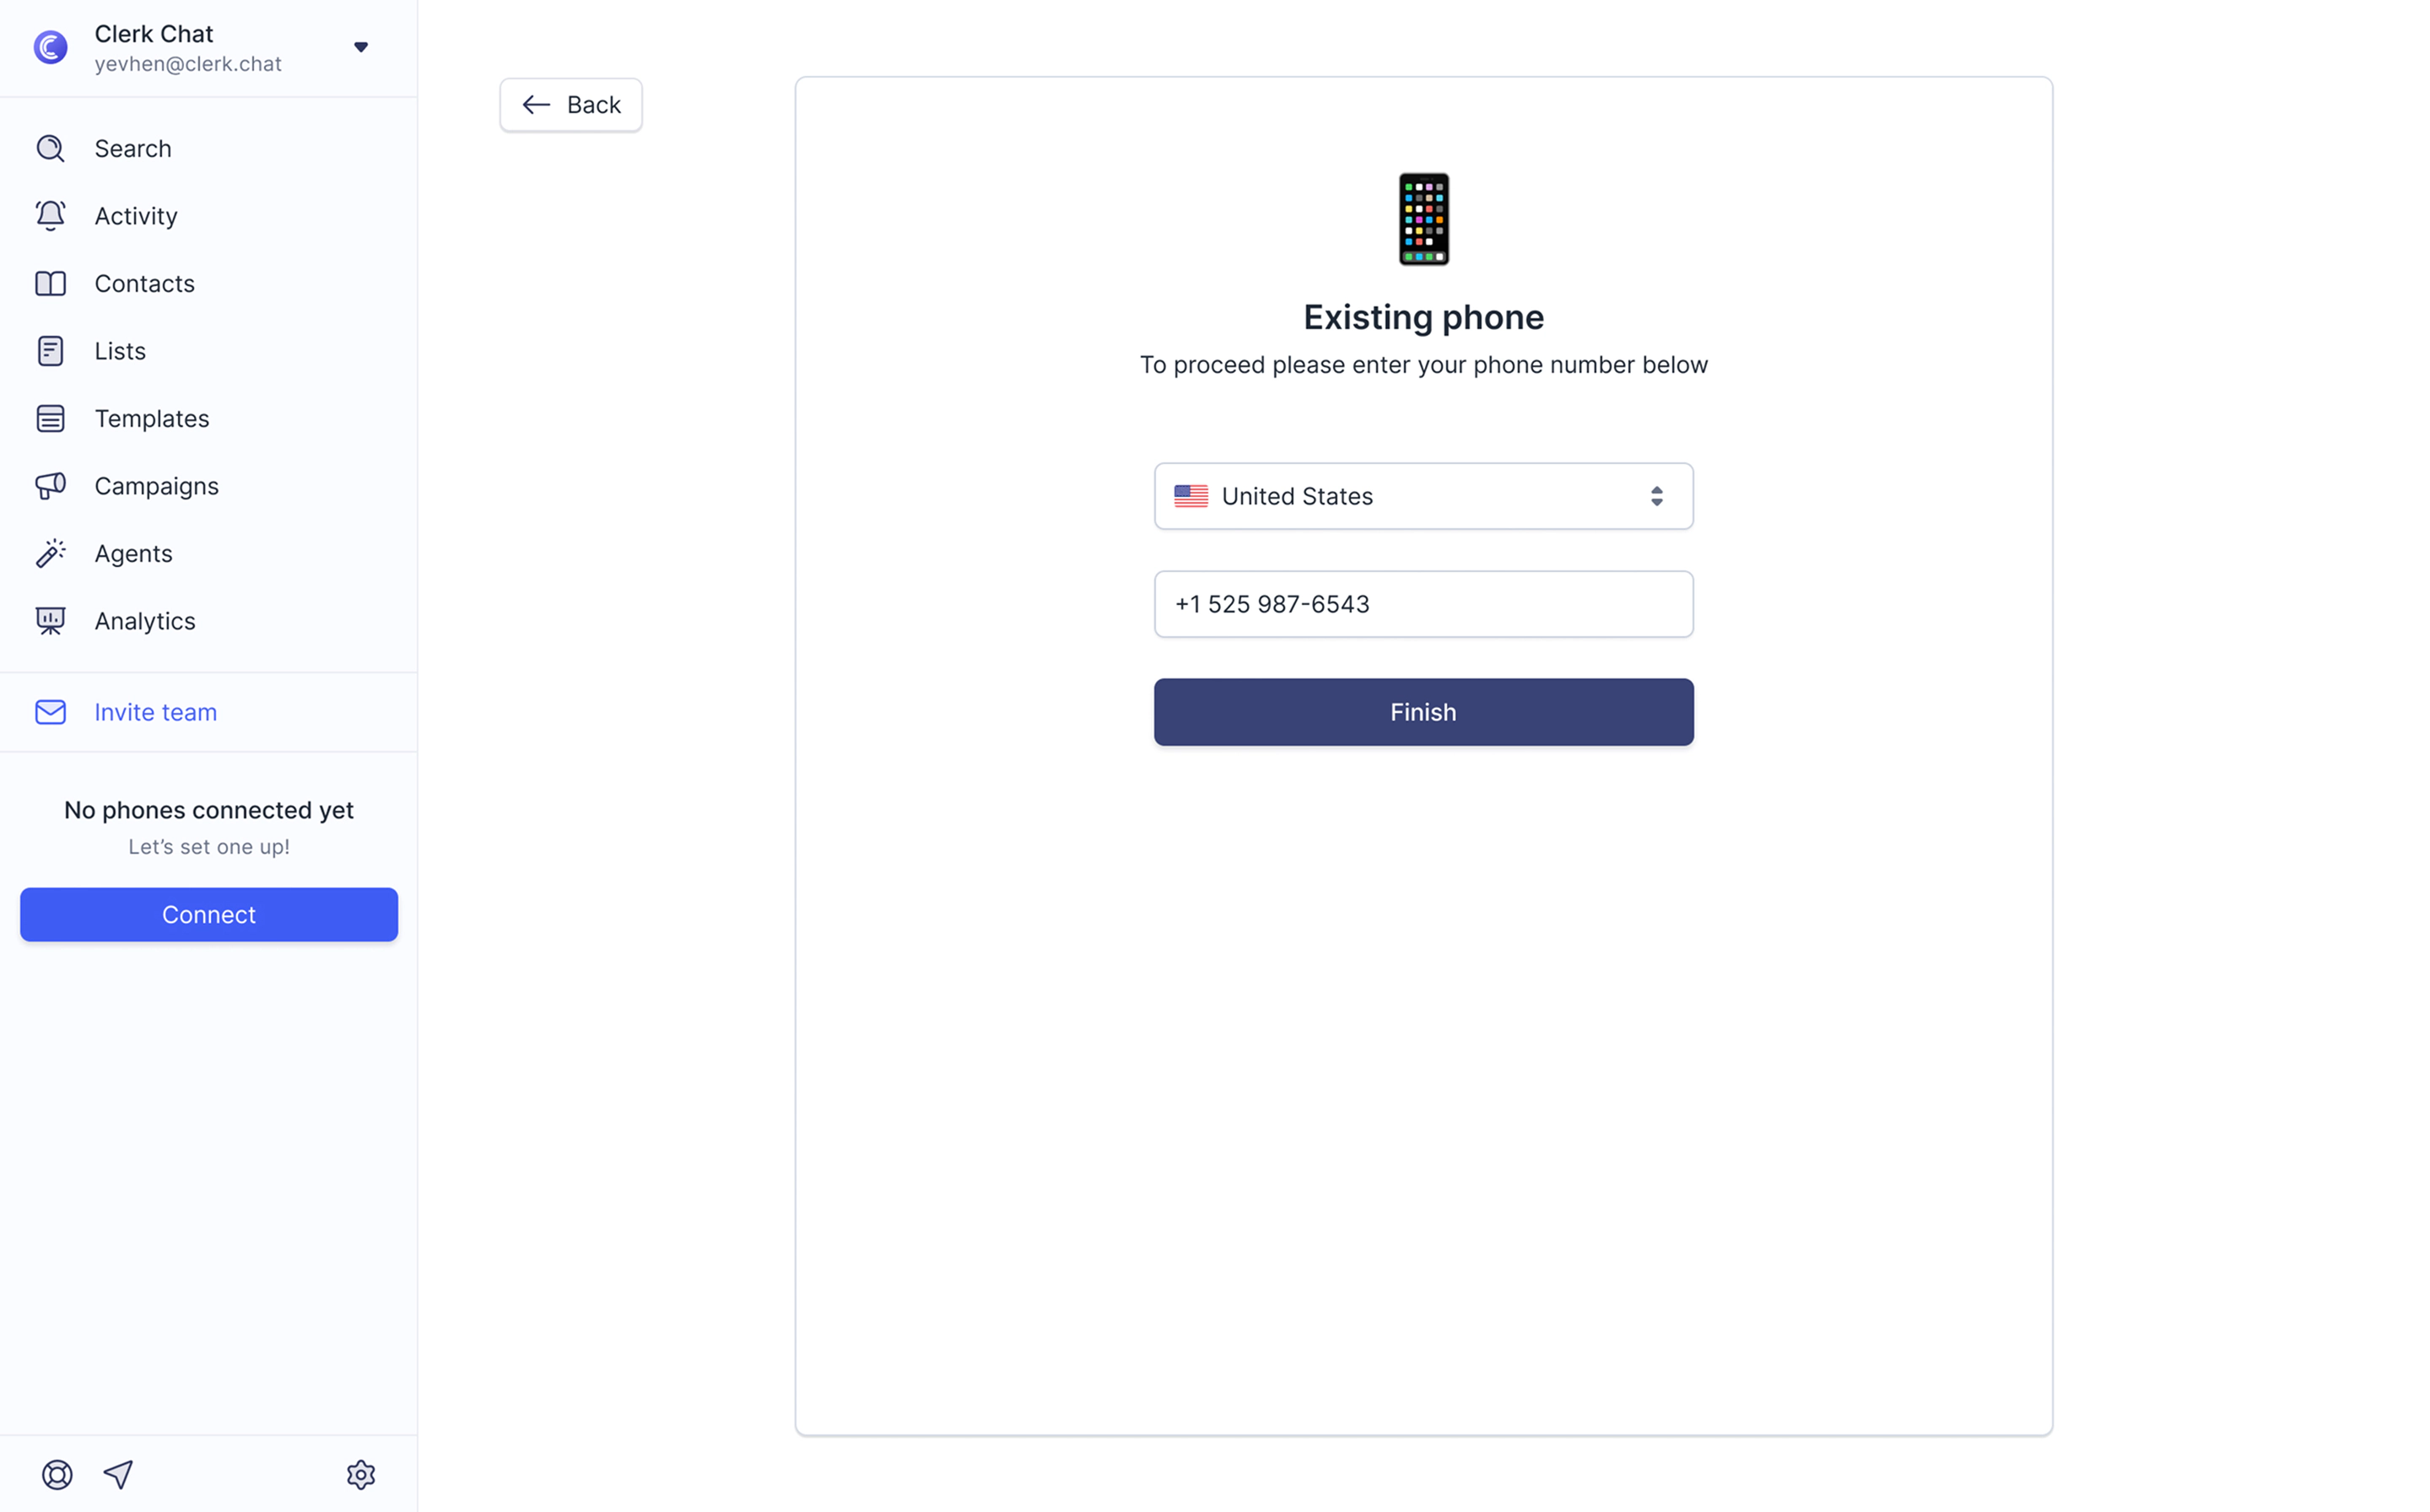Click the country selector stepper arrows
The height and width of the screenshot is (1512, 2430).
coord(1657,496)
